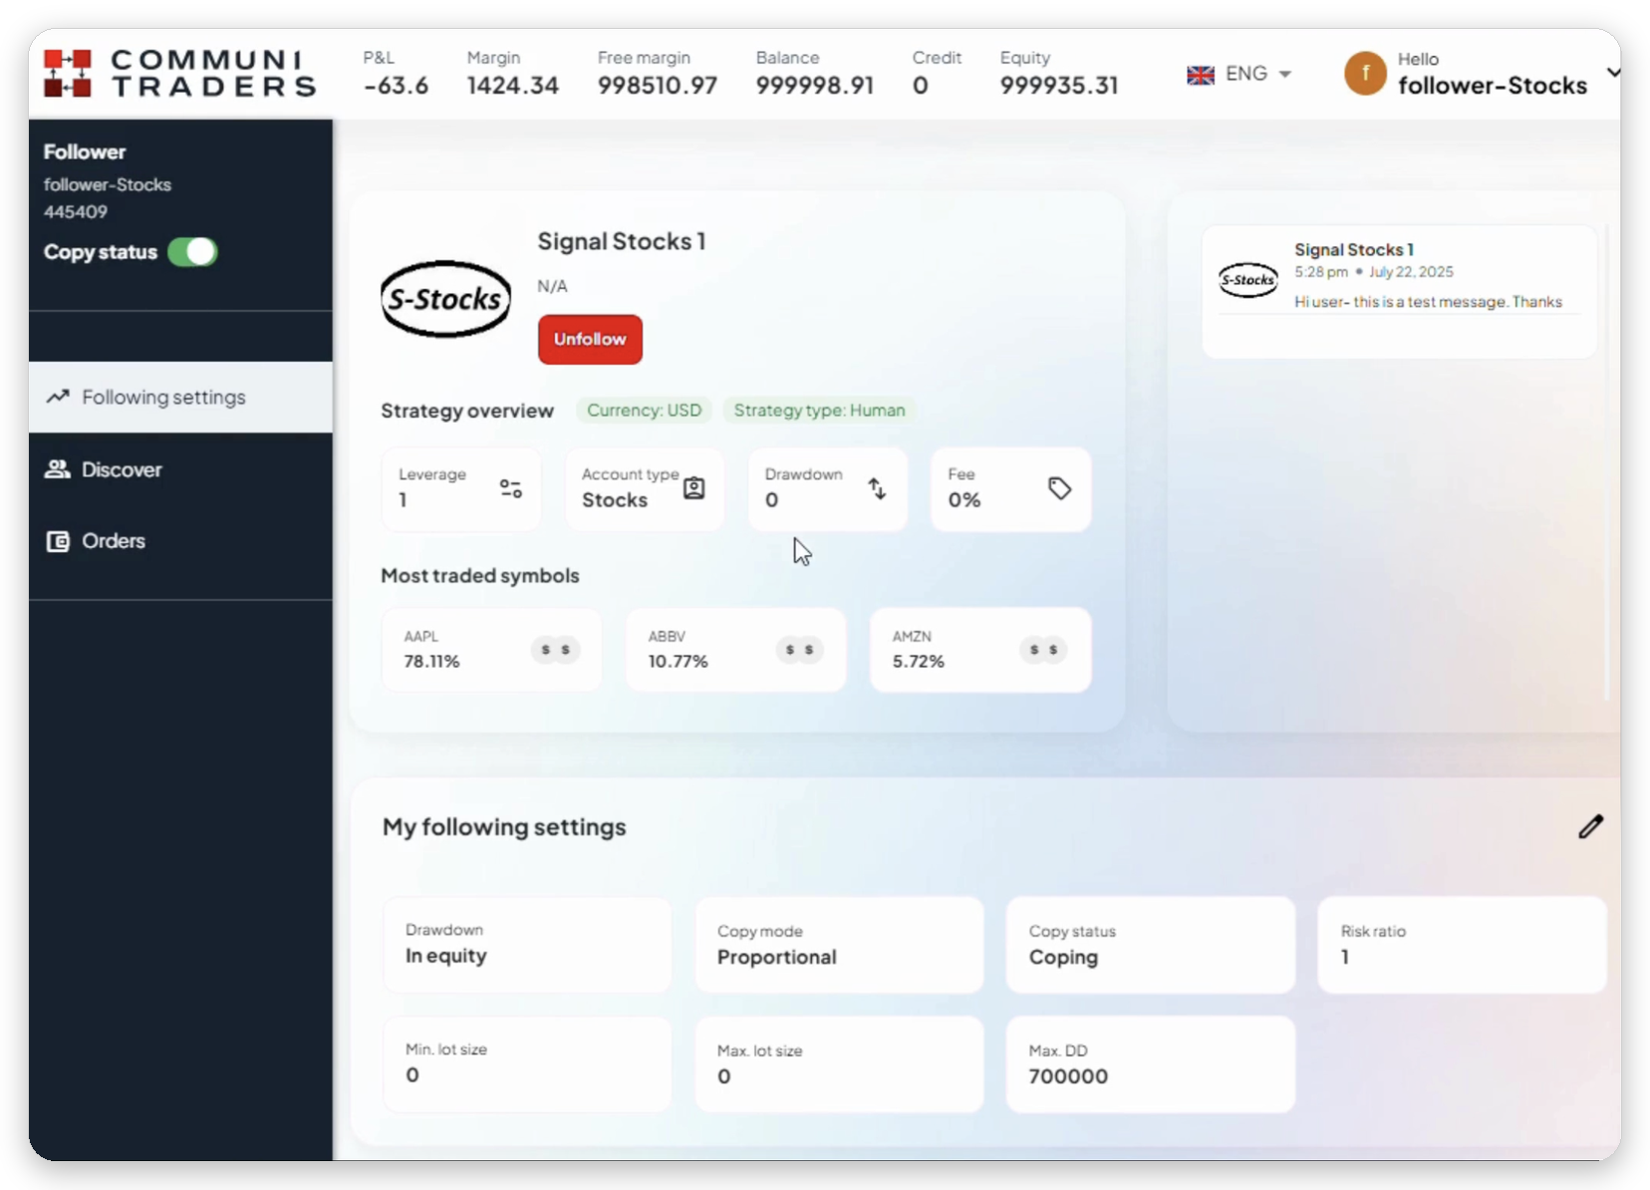Click the orange user avatar
The height and width of the screenshot is (1190, 1650).
(x=1365, y=74)
